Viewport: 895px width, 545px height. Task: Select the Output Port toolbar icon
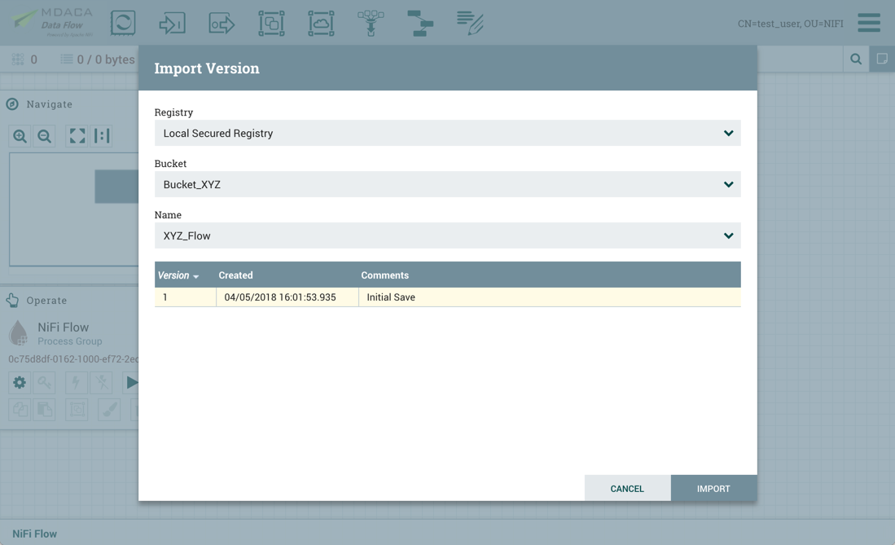[221, 22]
